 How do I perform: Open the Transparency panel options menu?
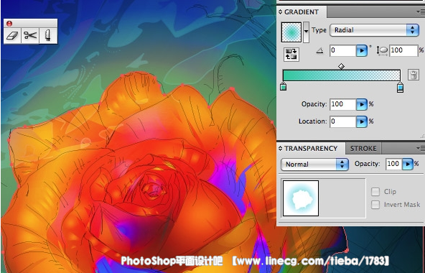[421, 148]
